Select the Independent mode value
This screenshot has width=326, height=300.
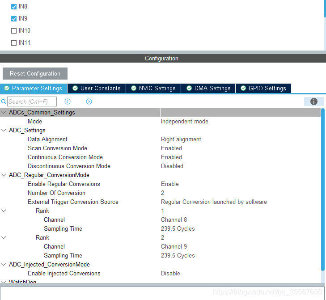tap(184, 122)
